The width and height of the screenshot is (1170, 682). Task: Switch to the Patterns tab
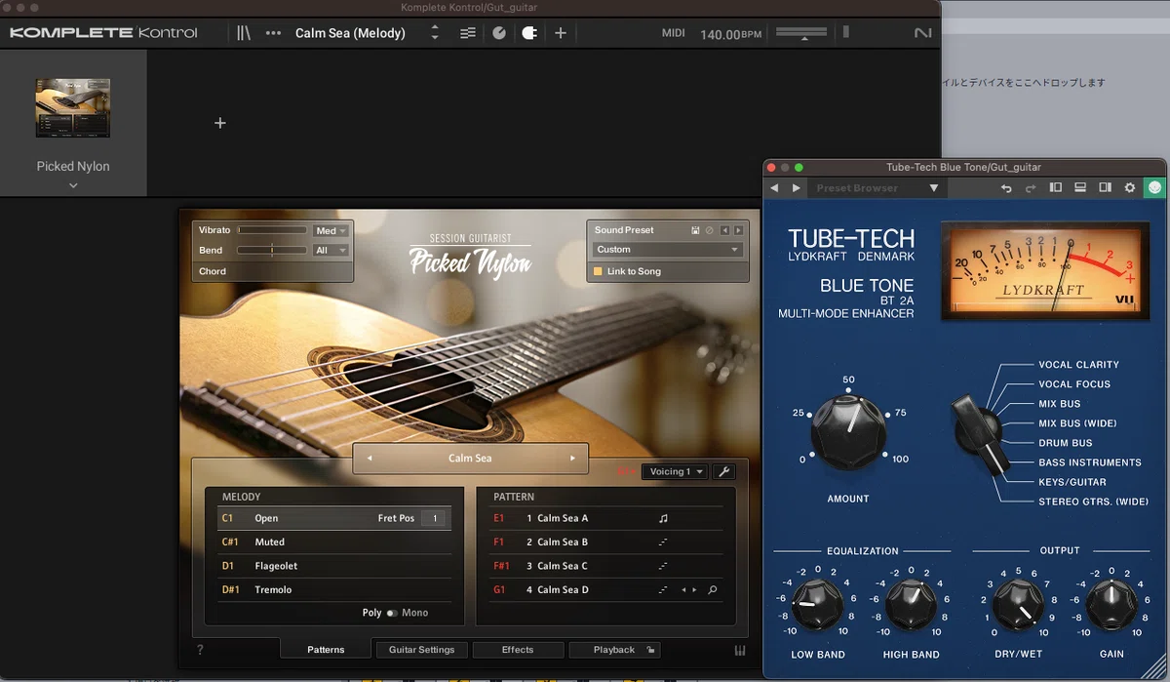click(326, 649)
